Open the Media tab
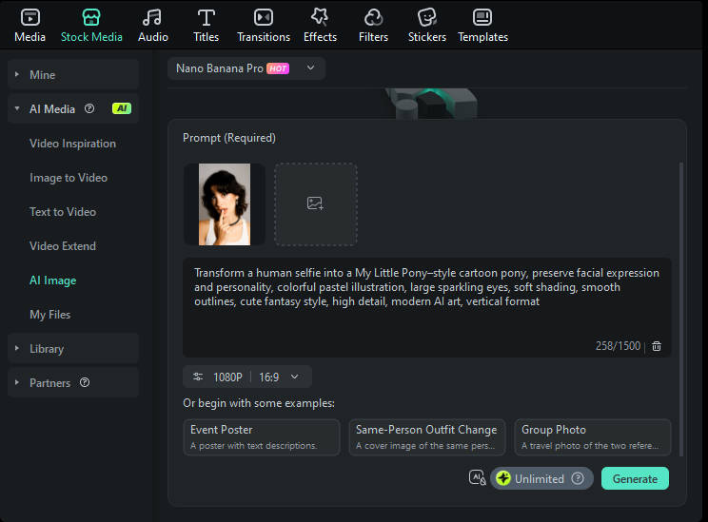 [x=29, y=26]
